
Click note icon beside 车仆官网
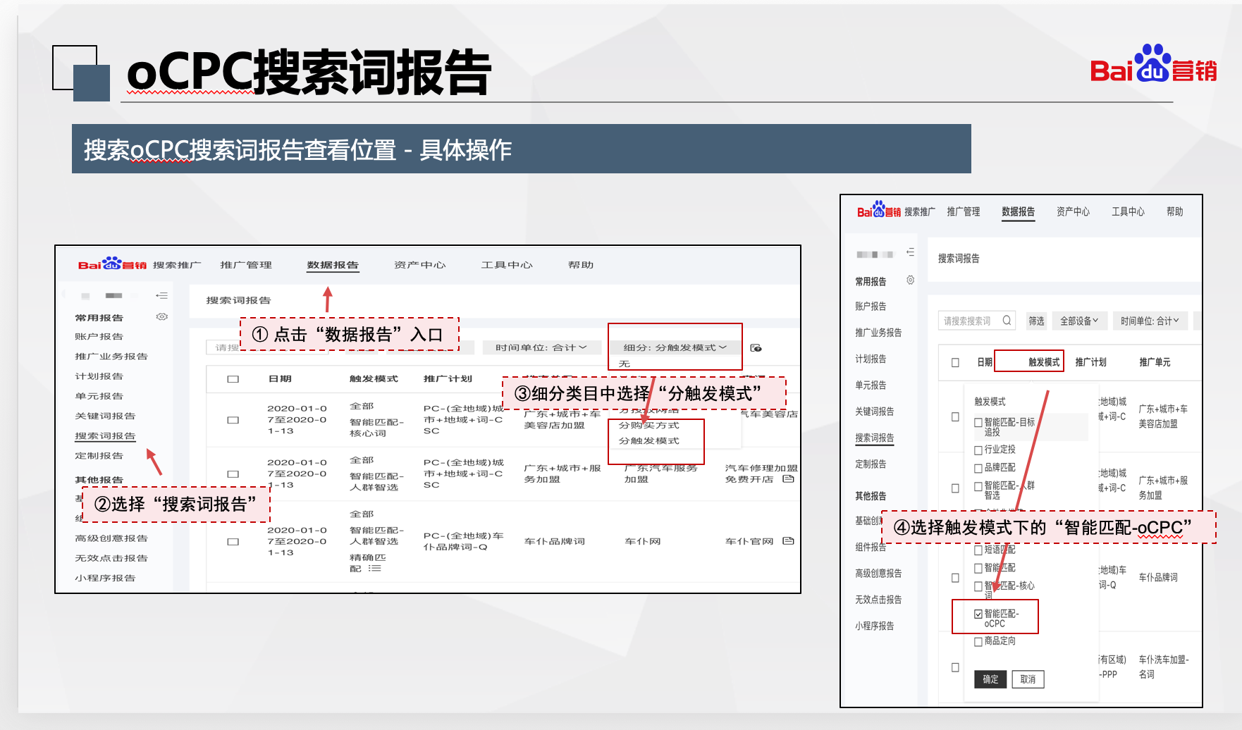(x=788, y=541)
